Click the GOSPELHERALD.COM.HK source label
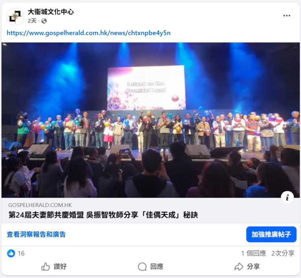The image size is (301, 278). coord(40,205)
